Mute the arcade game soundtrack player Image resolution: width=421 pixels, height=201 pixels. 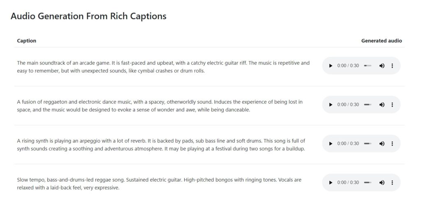pyautogui.click(x=382, y=66)
